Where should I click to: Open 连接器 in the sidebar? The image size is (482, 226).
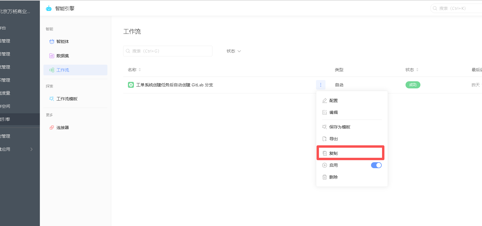pos(75,128)
